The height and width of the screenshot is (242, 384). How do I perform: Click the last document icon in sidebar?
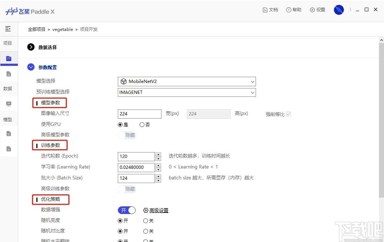9,149
